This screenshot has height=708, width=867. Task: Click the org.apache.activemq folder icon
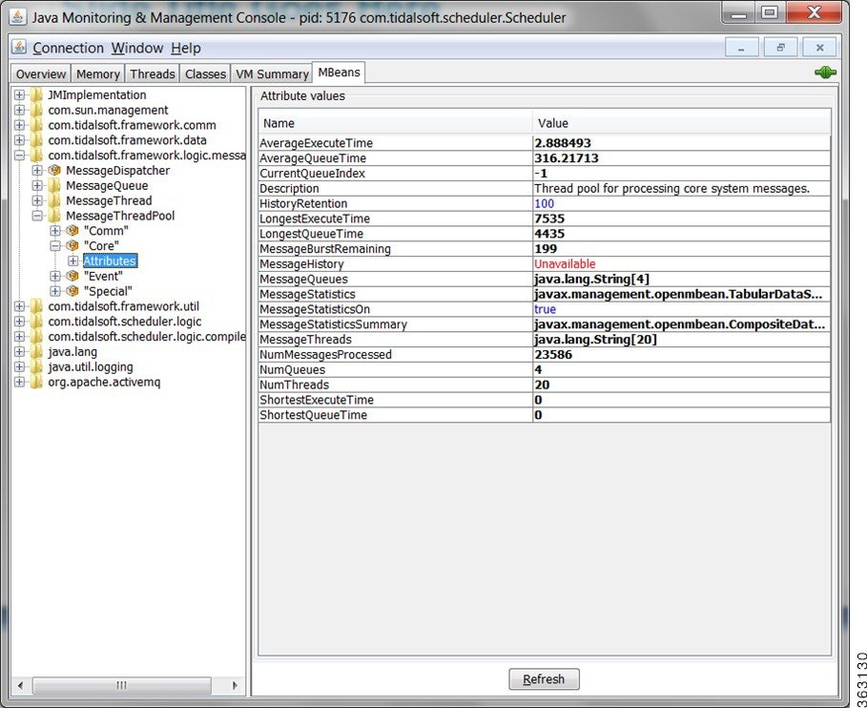click(x=36, y=383)
